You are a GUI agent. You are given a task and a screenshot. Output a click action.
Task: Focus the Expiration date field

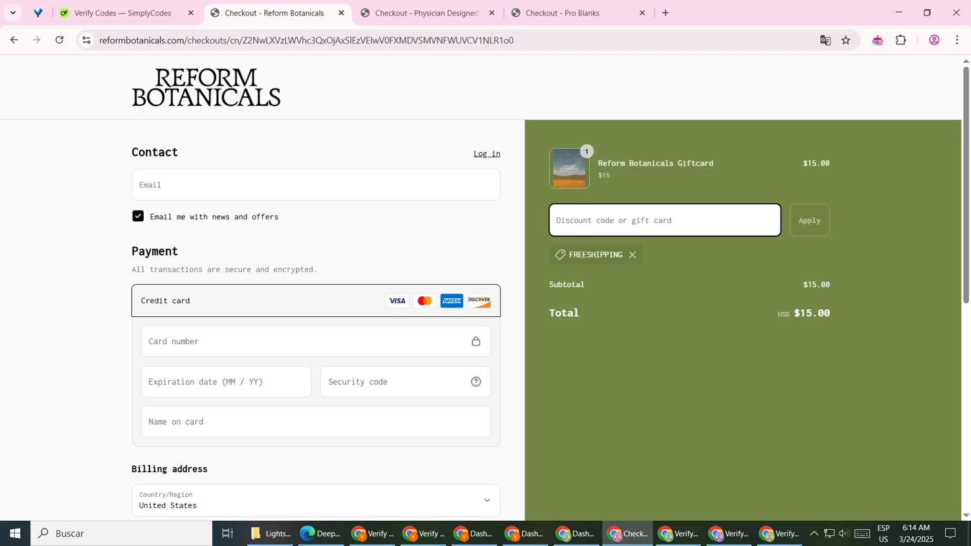tap(226, 382)
